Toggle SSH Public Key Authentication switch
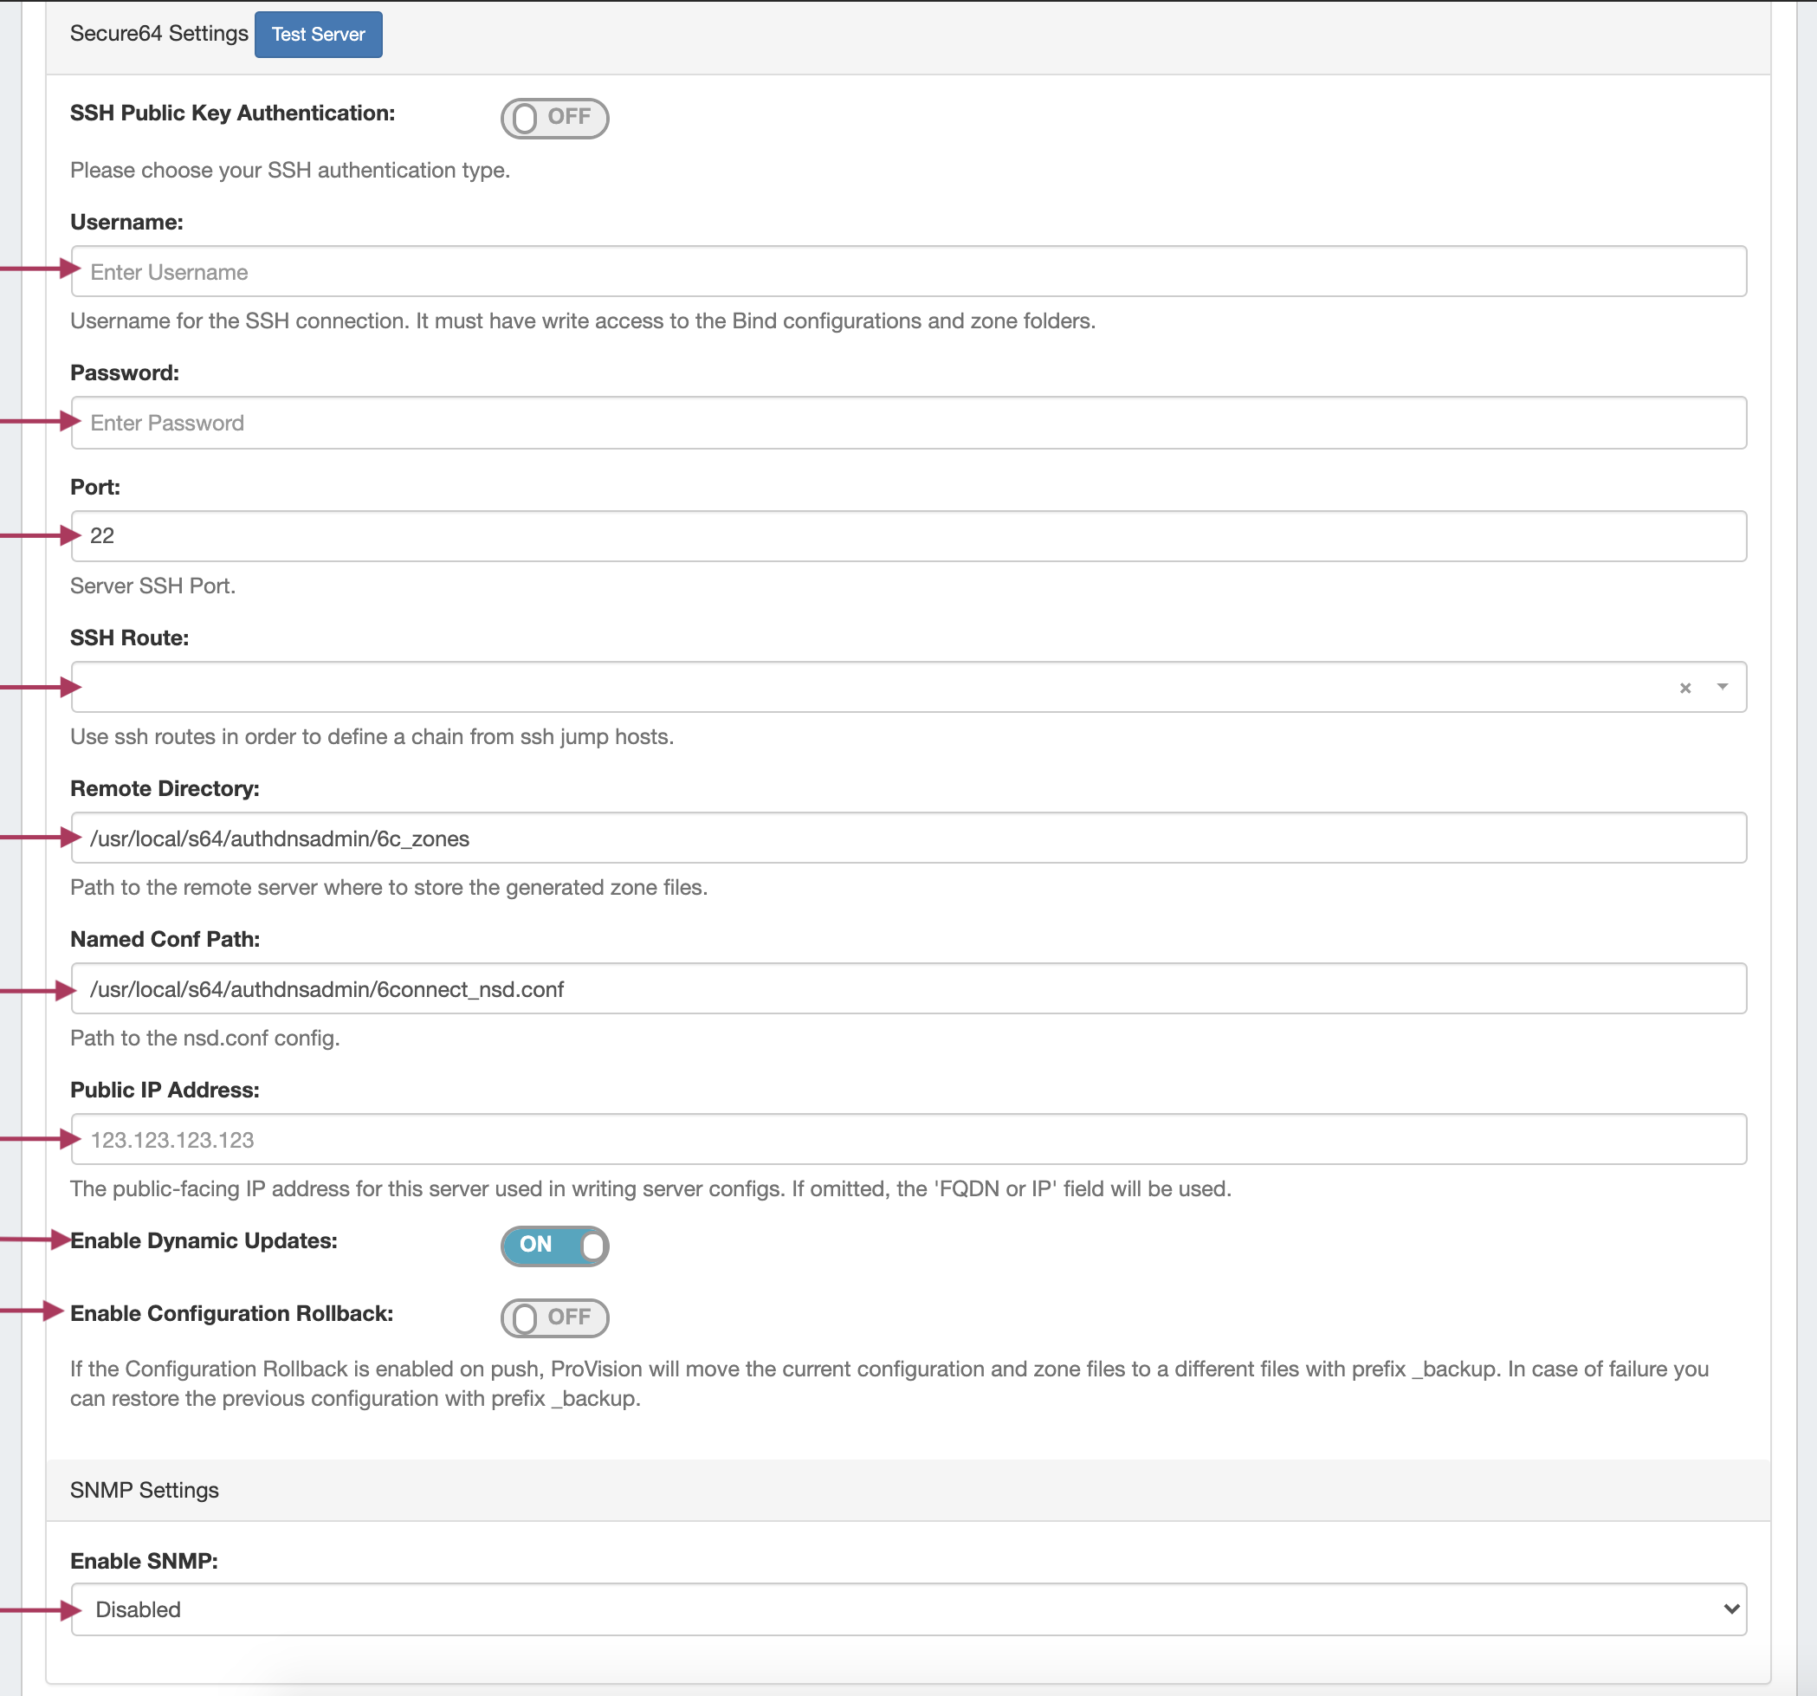This screenshot has height=1696, width=1817. pyautogui.click(x=554, y=118)
